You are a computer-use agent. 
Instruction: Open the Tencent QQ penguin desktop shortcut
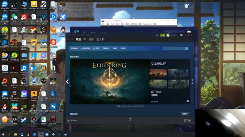coord(5,108)
